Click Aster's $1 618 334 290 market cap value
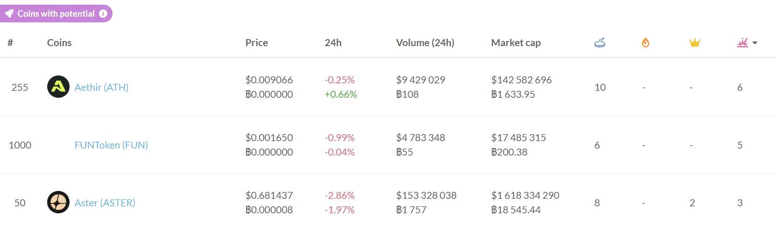 (x=525, y=196)
